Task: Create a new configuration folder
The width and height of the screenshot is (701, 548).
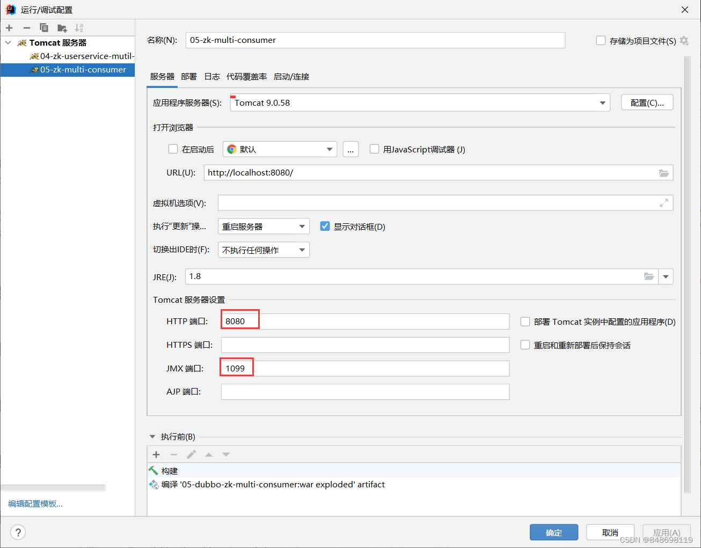Action: tap(62, 28)
